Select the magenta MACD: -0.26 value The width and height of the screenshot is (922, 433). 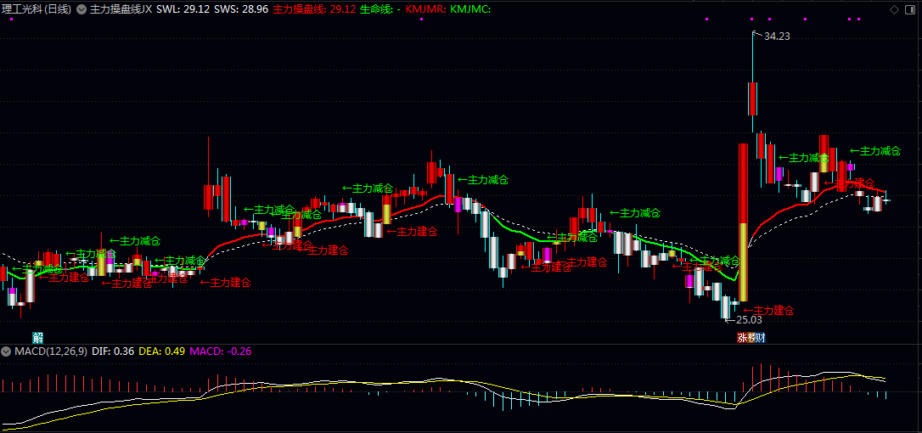(x=221, y=351)
